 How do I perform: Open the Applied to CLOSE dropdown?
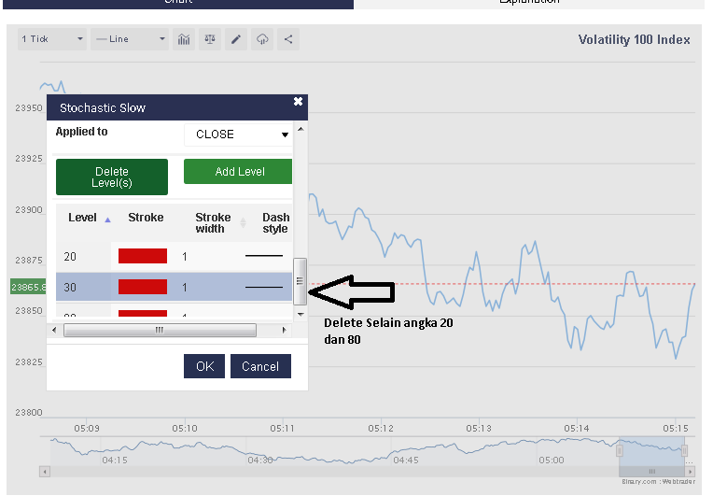click(238, 135)
